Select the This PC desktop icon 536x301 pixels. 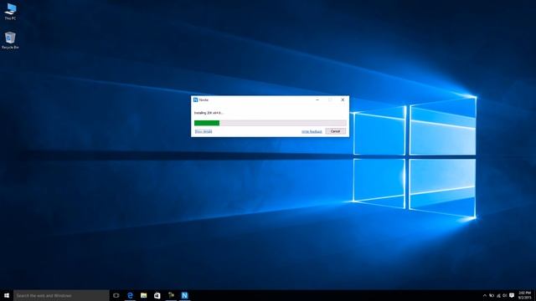[10, 11]
